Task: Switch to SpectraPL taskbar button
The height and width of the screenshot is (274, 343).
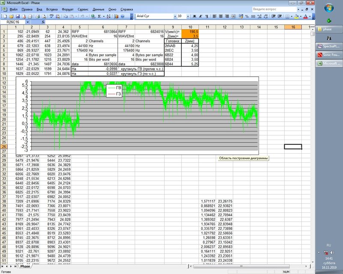Action: pos(329,46)
